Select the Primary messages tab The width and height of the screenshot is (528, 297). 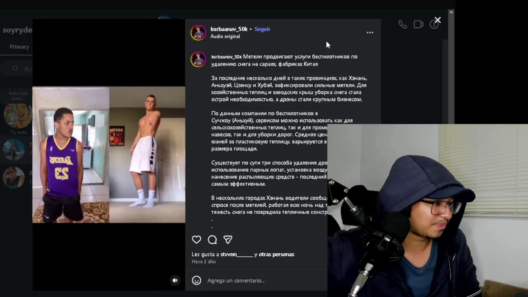[19, 47]
